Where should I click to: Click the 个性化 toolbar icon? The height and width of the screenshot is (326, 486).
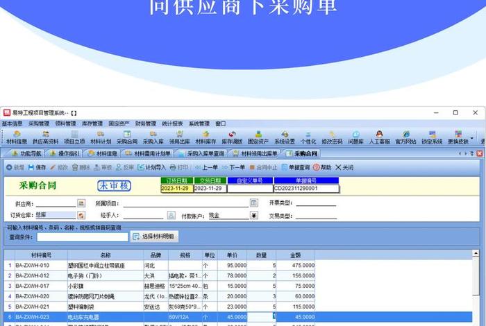pyautogui.click(x=308, y=137)
